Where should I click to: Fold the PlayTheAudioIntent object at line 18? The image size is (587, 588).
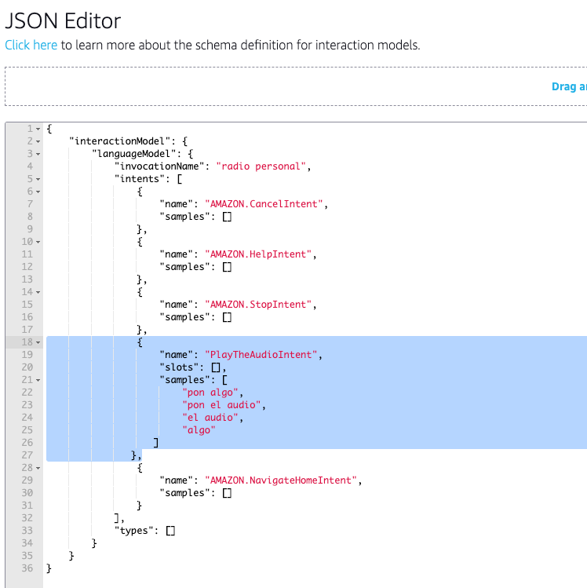coord(38,342)
